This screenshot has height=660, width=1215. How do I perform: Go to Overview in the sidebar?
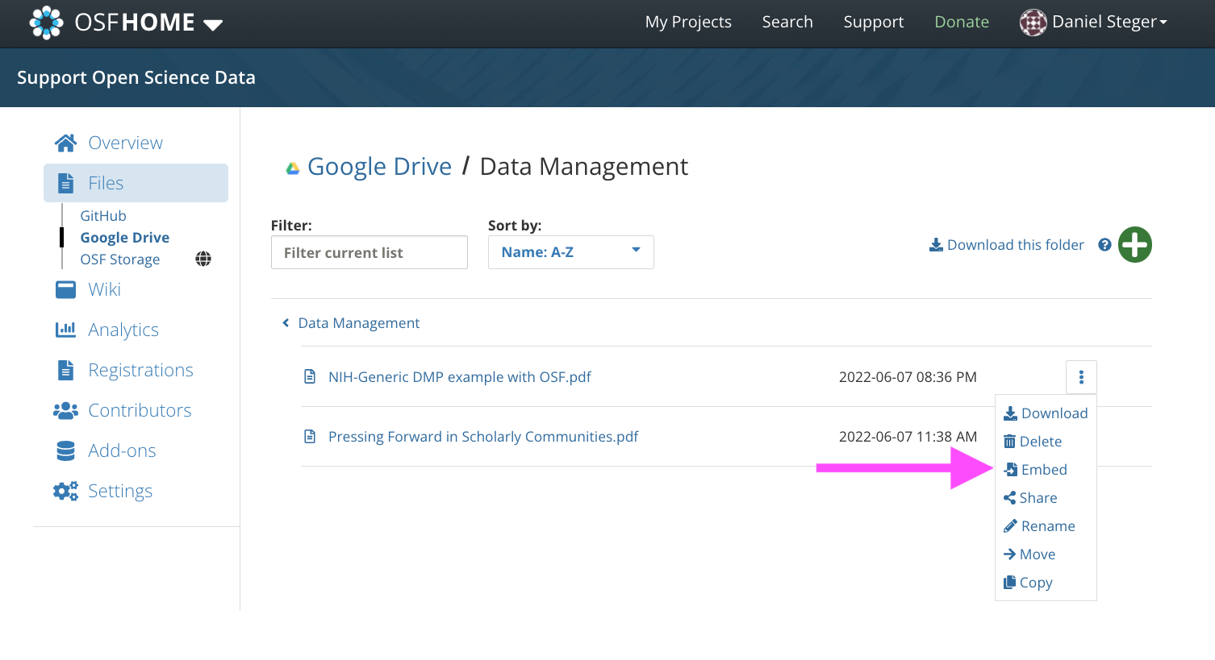click(x=125, y=143)
